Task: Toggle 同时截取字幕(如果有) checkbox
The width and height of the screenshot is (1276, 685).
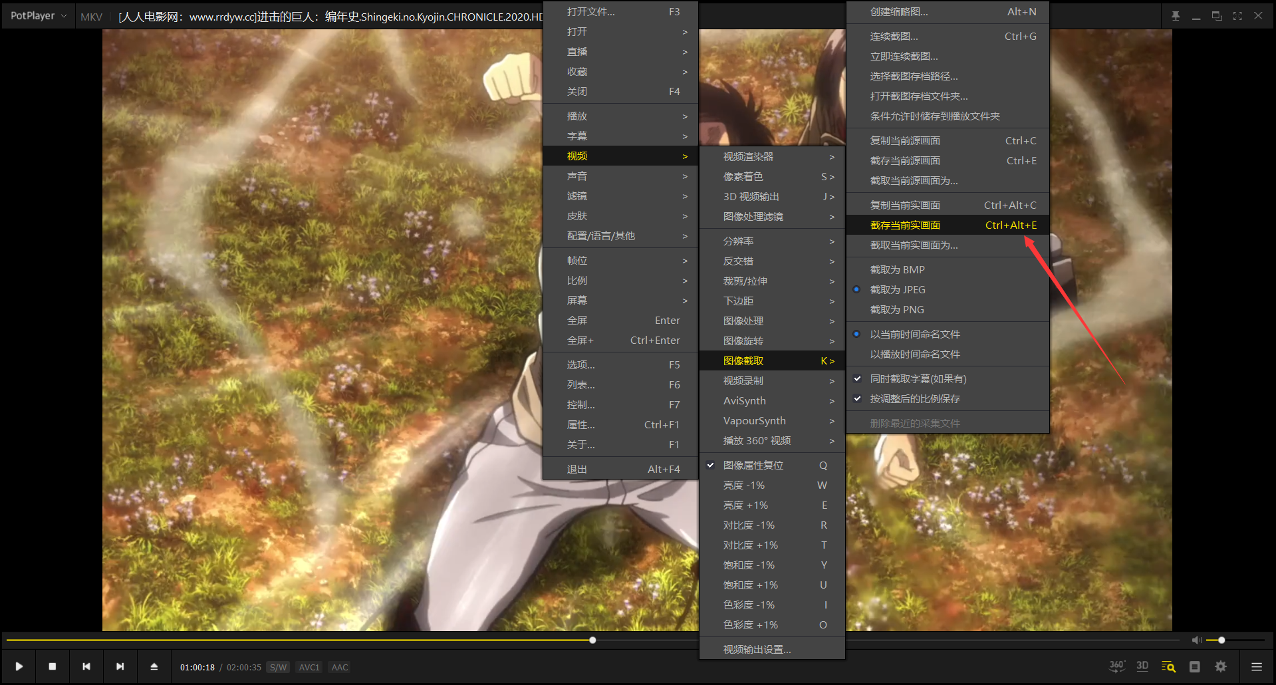Action: coord(948,378)
